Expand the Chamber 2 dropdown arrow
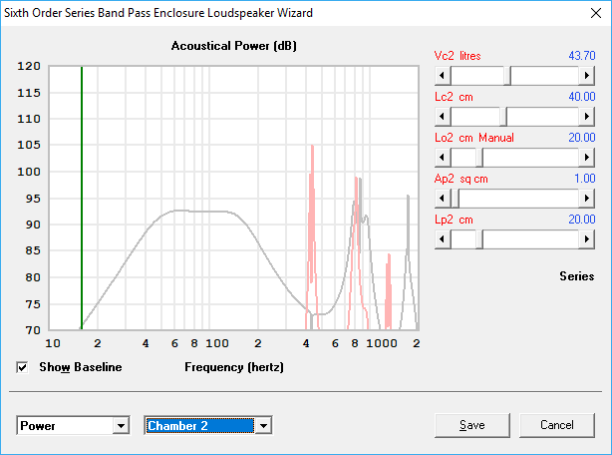The image size is (612, 455). (x=263, y=425)
